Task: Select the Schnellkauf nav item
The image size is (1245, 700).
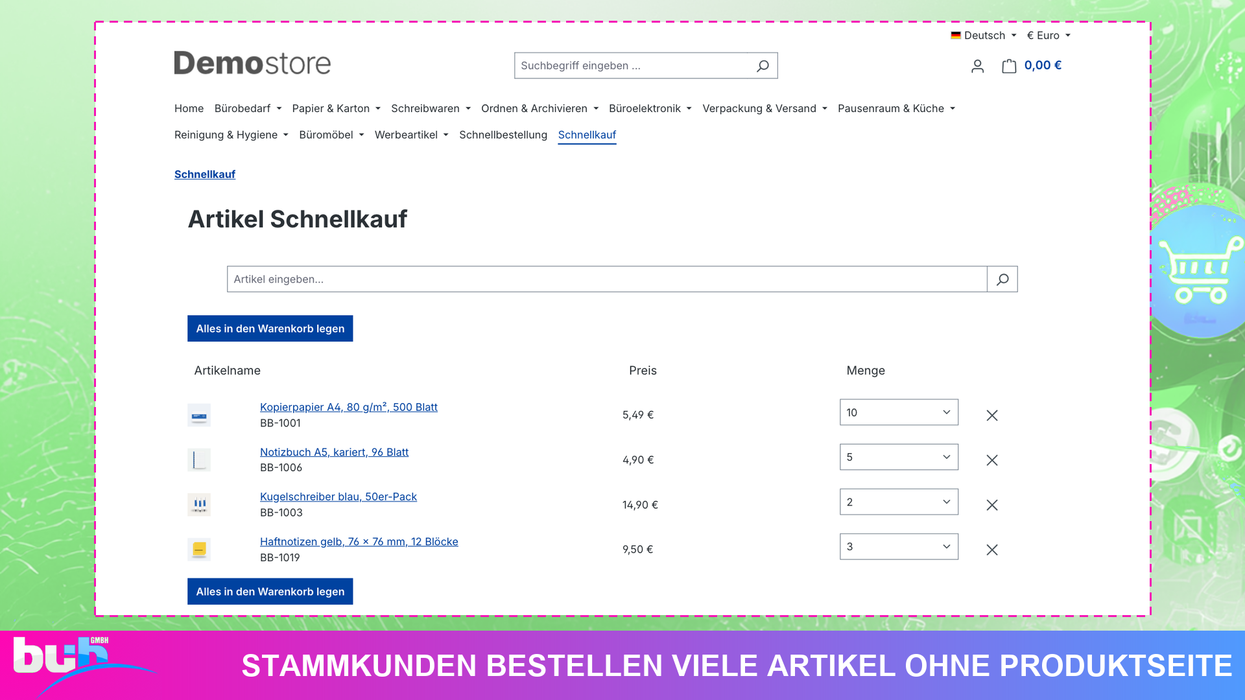Action: pyautogui.click(x=587, y=135)
